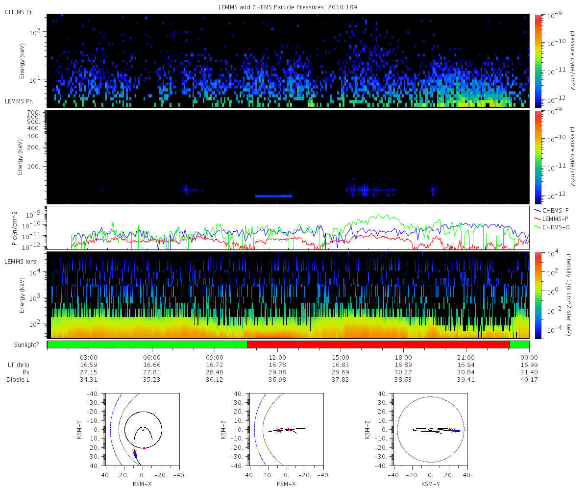Click the red segment of Sunlight bar

tap(379, 344)
